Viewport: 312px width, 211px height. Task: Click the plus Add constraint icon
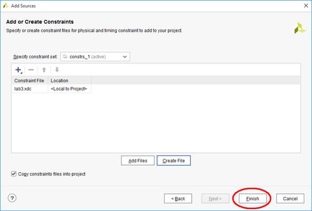click(18, 70)
